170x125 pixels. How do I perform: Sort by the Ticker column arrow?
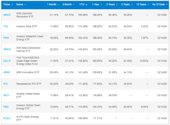click(12, 5)
